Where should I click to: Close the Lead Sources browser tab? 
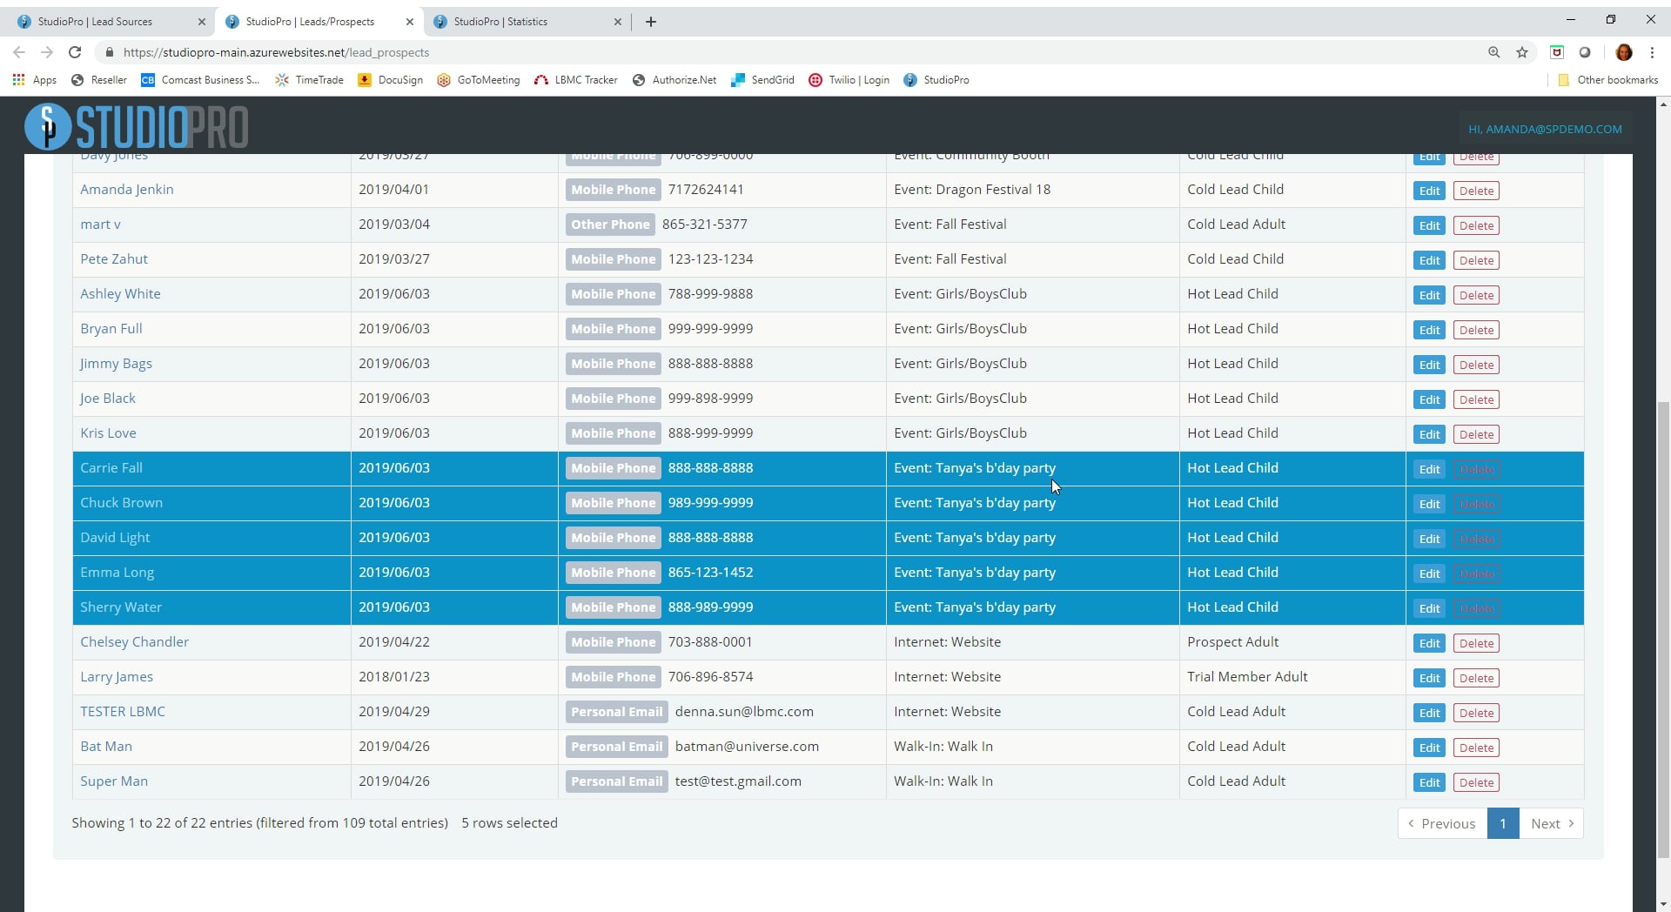pos(202,22)
